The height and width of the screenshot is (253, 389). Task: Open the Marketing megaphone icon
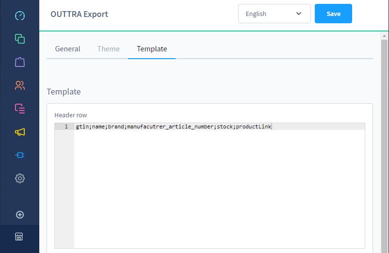tap(20, 132)
